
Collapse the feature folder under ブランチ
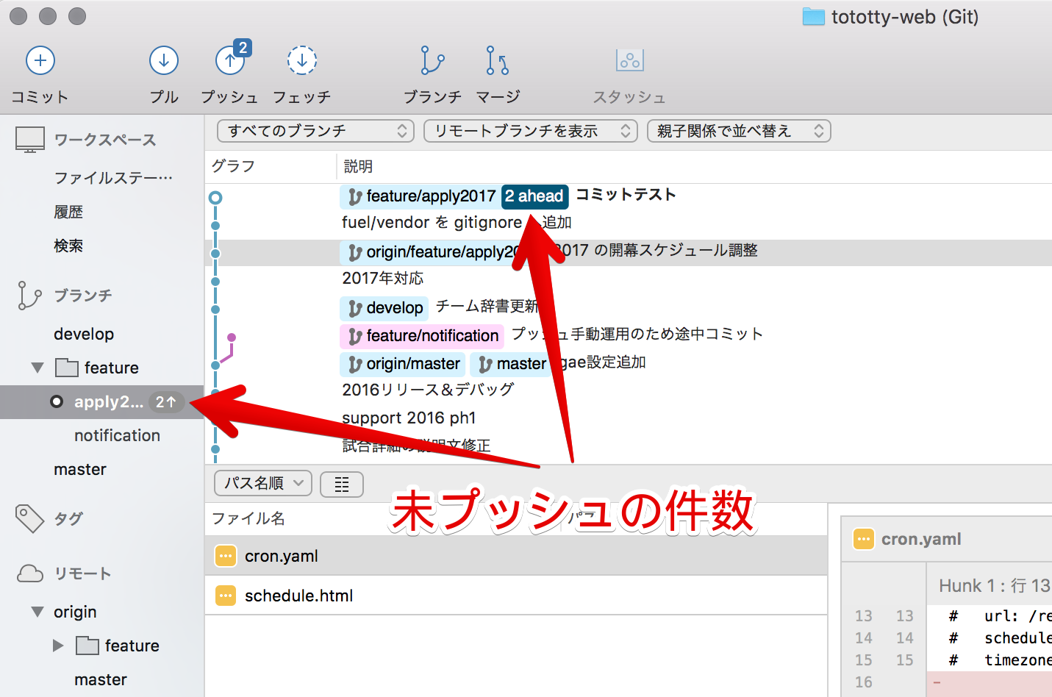click(37, 368)
